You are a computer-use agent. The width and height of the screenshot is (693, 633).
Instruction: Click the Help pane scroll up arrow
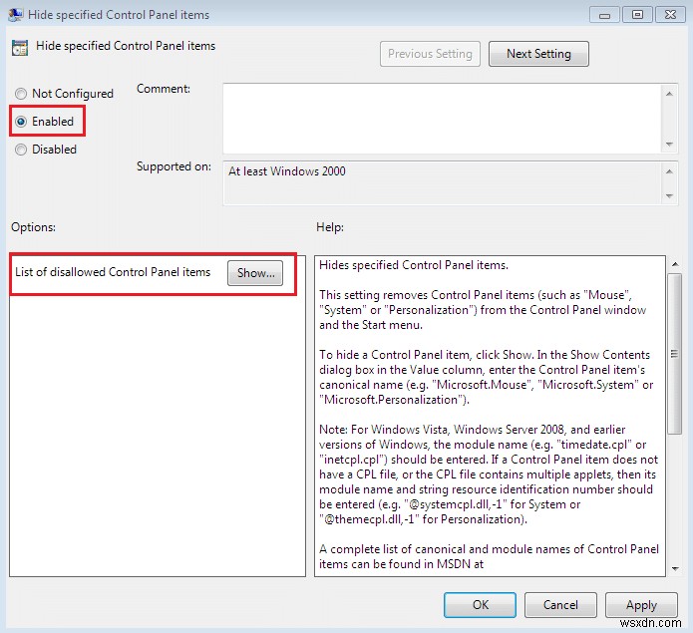tap(675, 264)
